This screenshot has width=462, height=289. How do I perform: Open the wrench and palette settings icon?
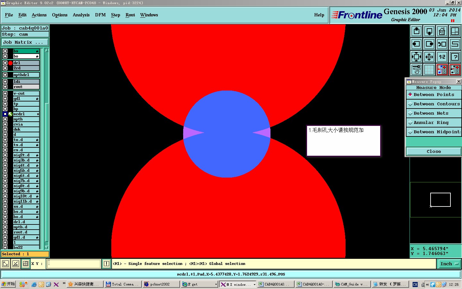point(416,70)
